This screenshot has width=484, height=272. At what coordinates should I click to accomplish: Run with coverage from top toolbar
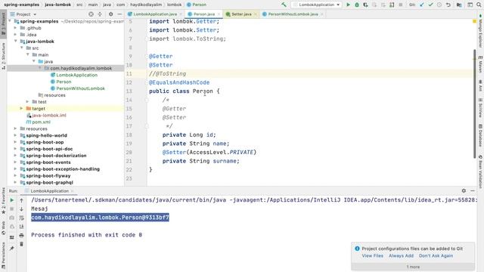click(365, 5)
